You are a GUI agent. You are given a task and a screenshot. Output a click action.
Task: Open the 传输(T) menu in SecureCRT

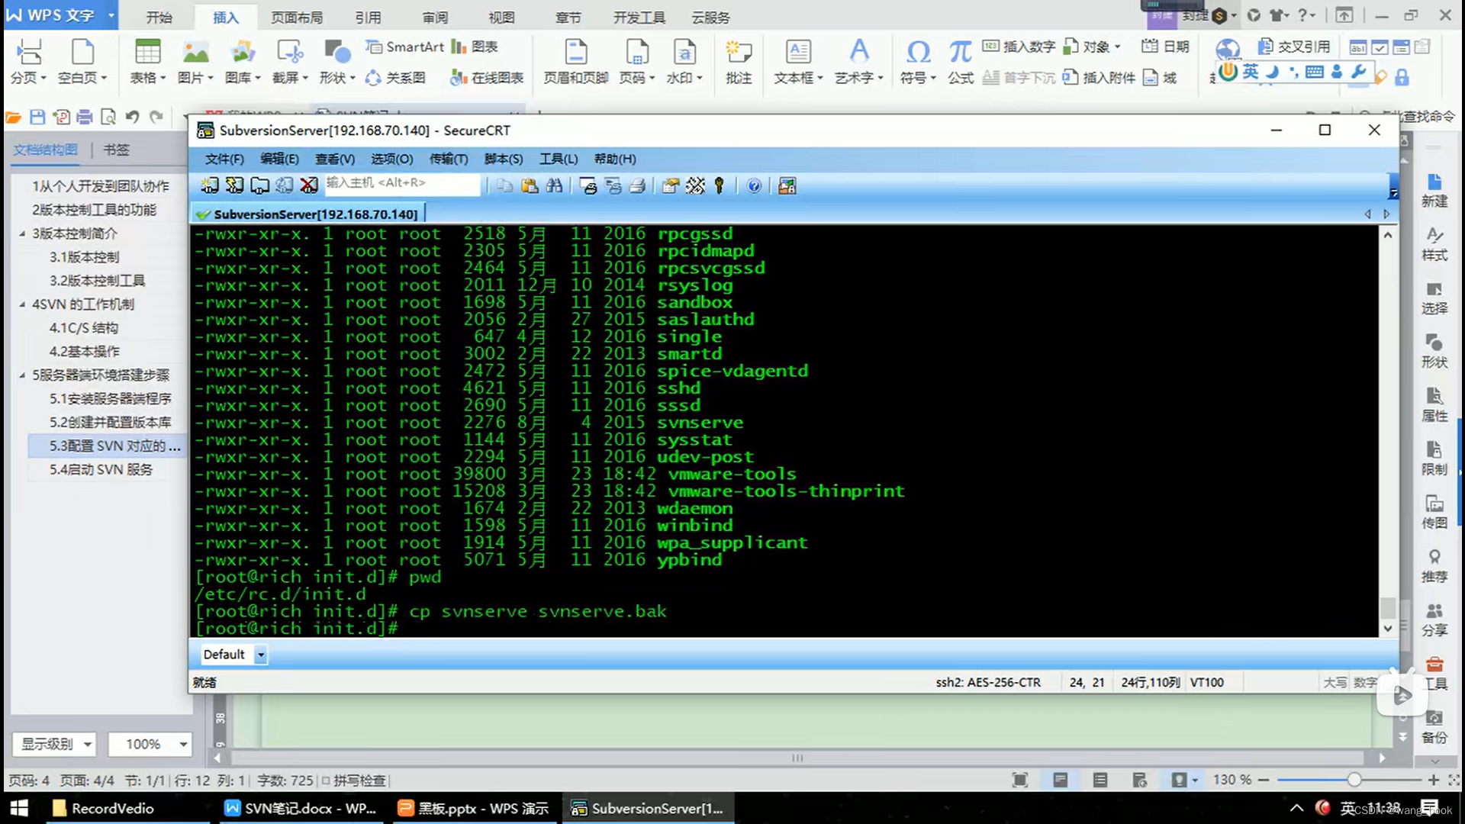pos(448,159)
